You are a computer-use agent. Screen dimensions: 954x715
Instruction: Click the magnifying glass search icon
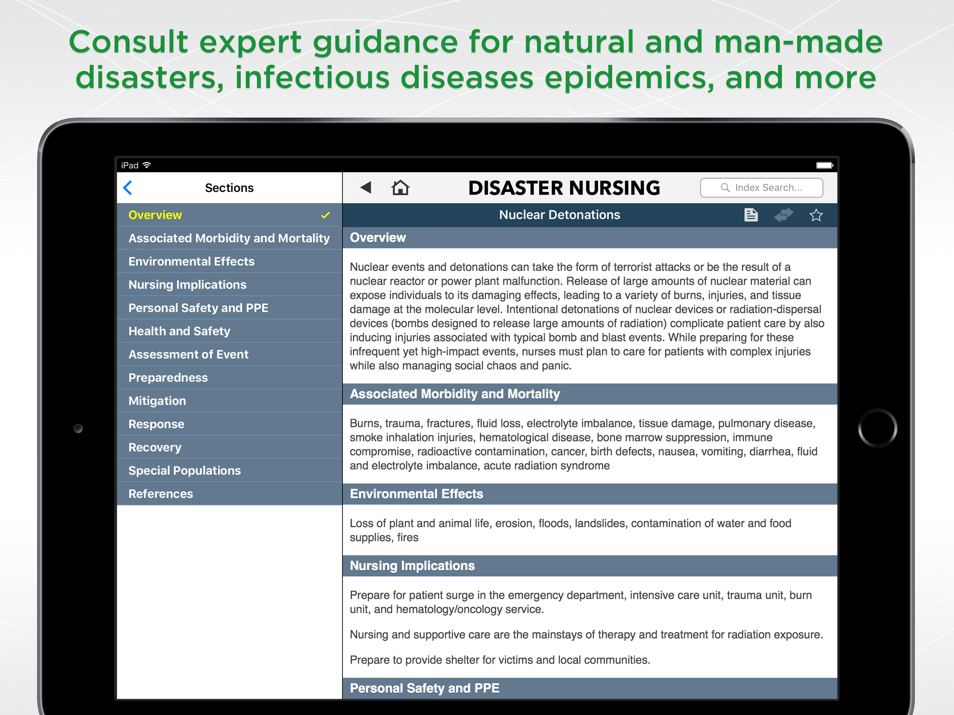pos(725,187)
